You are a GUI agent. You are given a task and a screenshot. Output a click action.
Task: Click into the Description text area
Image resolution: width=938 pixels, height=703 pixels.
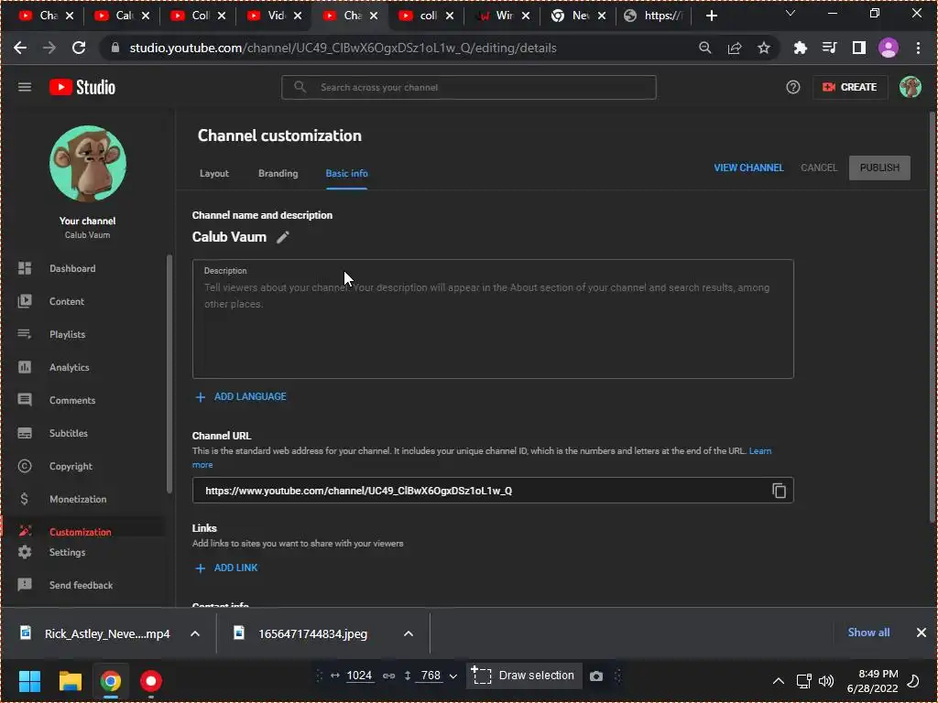coord(493,319)
